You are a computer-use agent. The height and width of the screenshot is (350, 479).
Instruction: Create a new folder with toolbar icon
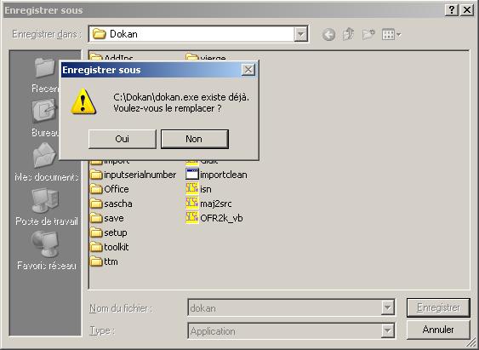pyautogui.click(x=368, y=34)
